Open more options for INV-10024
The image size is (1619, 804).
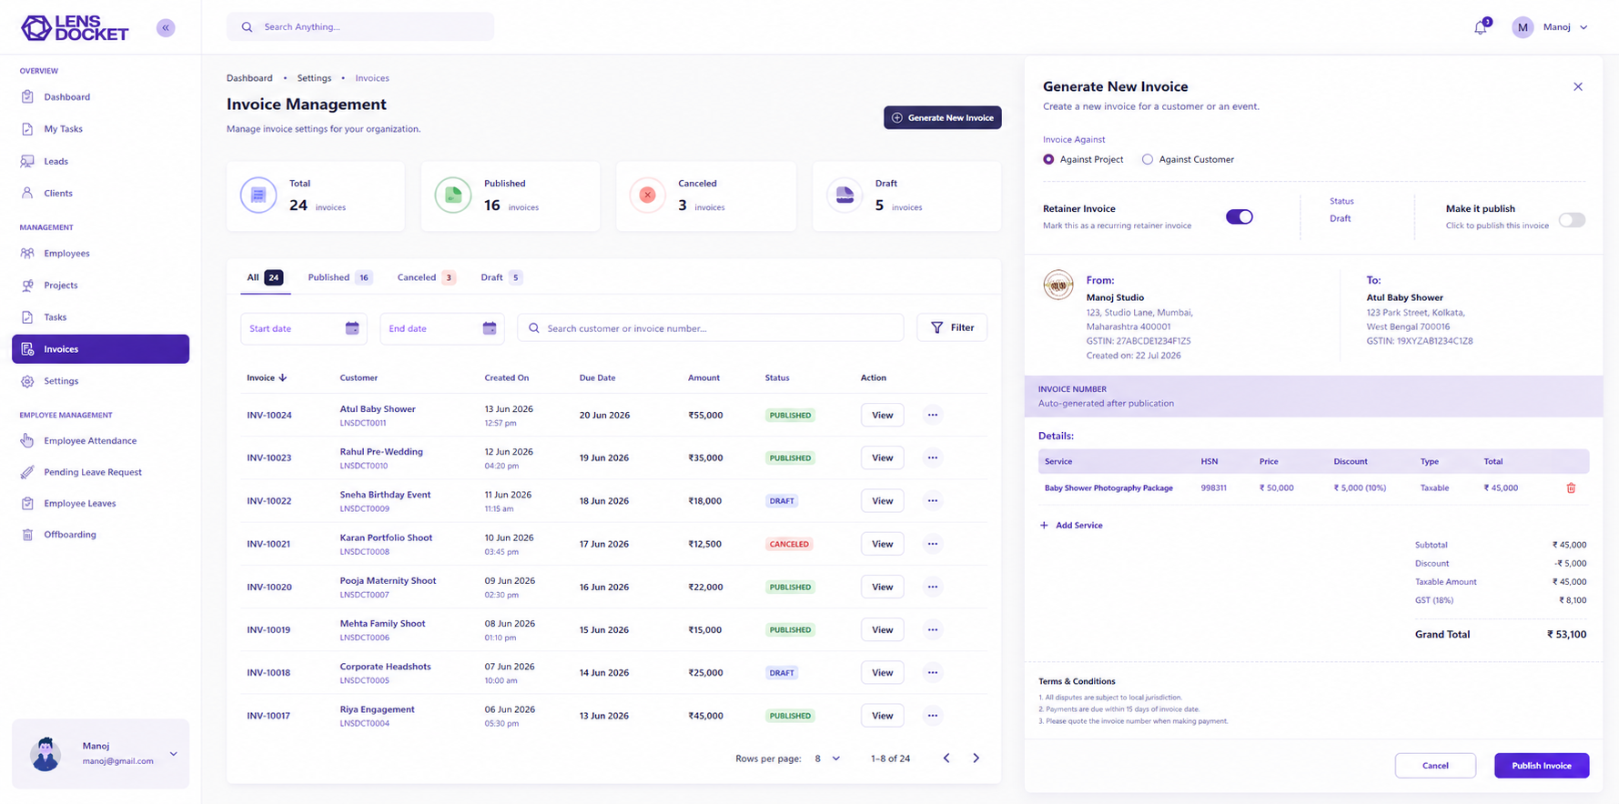coord(933,415)
